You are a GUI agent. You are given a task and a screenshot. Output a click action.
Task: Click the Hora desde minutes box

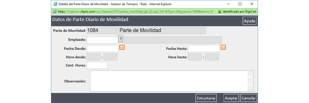pyautogui.click(x=110, y=57)
